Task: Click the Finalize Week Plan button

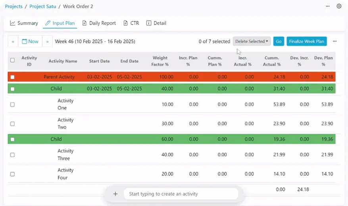Action: [306, 41]
